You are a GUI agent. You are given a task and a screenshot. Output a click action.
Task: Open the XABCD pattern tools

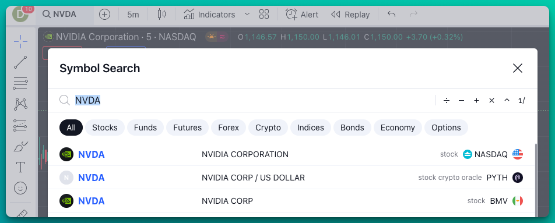tap(20, 104)
